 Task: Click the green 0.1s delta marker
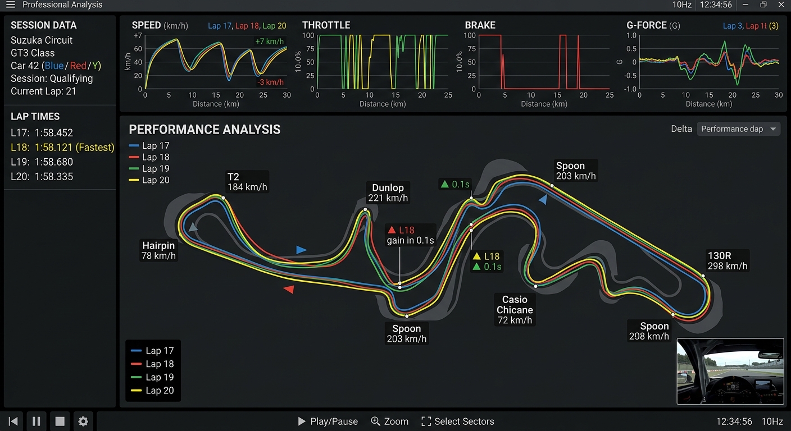coord(455,184)
